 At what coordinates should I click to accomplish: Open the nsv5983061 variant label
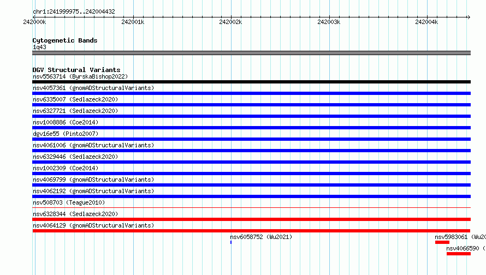pos(460,237)
